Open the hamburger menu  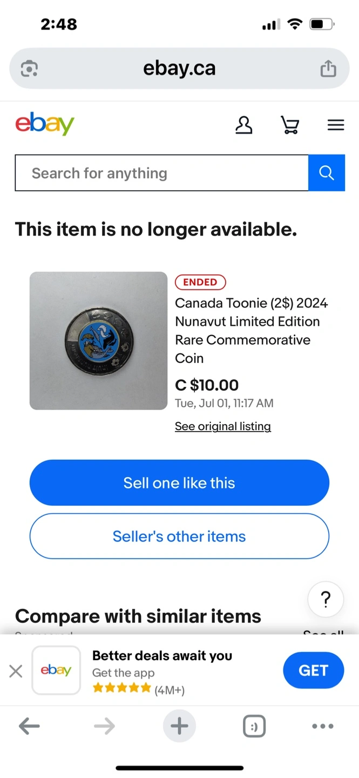coord(336,125)
